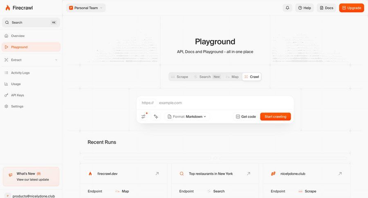Click the Upgrade button
Viewport: 368px width, 198px height.
pyautogui.click(x=352, y=8)
